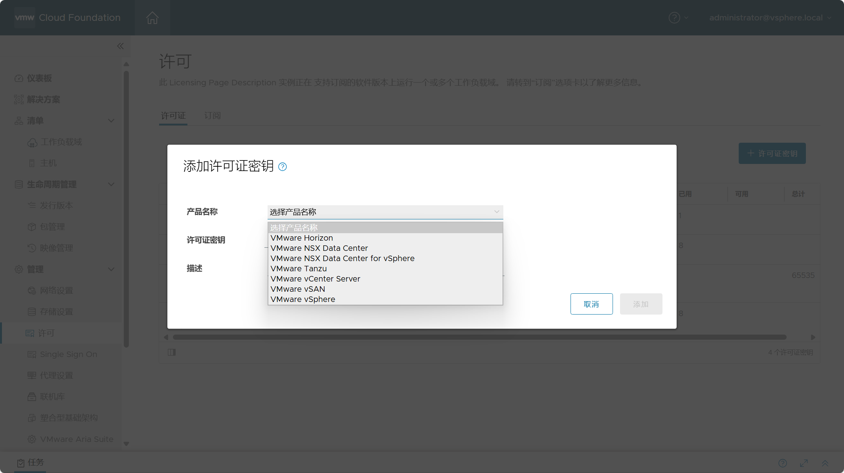Choose VMware Horizon from the list
This screenshot has width=844, height=473.
coord(385,238)
